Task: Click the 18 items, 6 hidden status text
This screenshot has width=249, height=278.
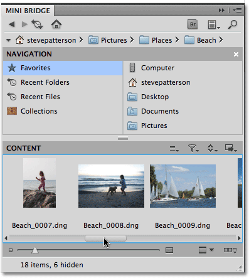Action: pyautogui.click(x=51, y=265)
